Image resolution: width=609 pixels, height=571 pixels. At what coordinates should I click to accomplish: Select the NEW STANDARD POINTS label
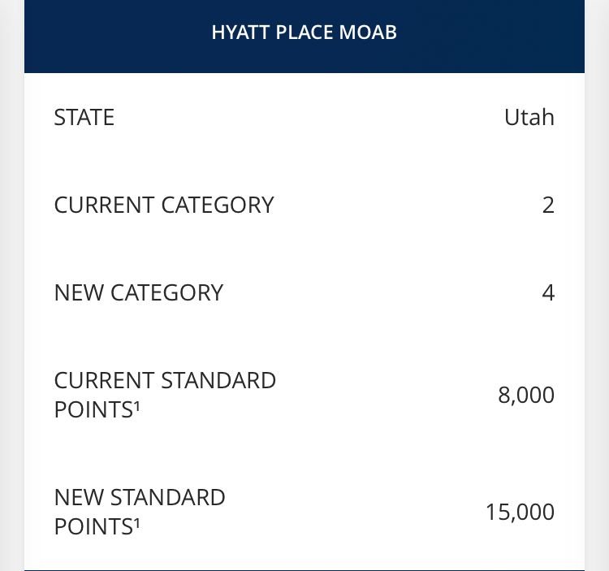(x=140, y=512)
